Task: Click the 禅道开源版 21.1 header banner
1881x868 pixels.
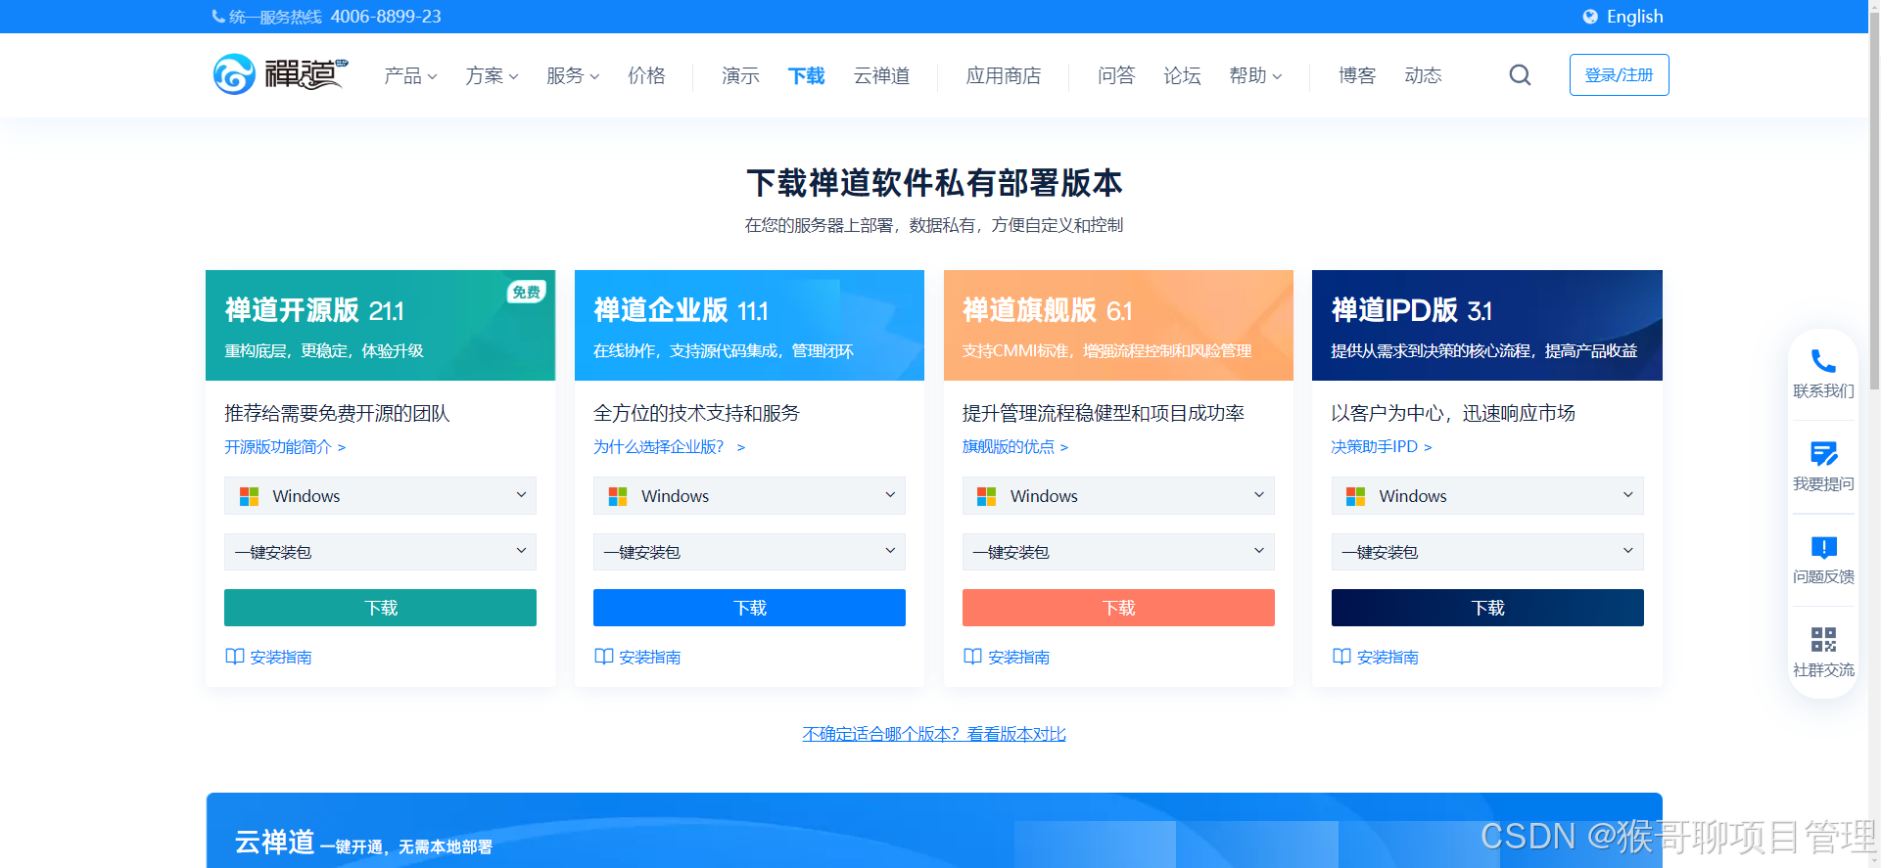Action: pos(380,325)
